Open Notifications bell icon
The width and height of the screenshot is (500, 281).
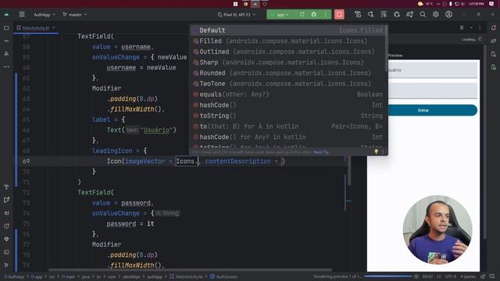click(x=494, y=28)
